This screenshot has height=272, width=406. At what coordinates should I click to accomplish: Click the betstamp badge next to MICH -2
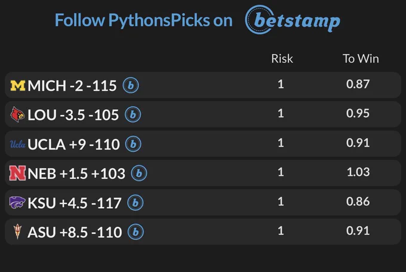click(131, 85)
